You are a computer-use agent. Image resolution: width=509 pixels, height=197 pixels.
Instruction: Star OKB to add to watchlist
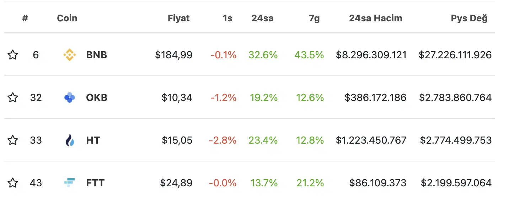[x=13, y=97]
